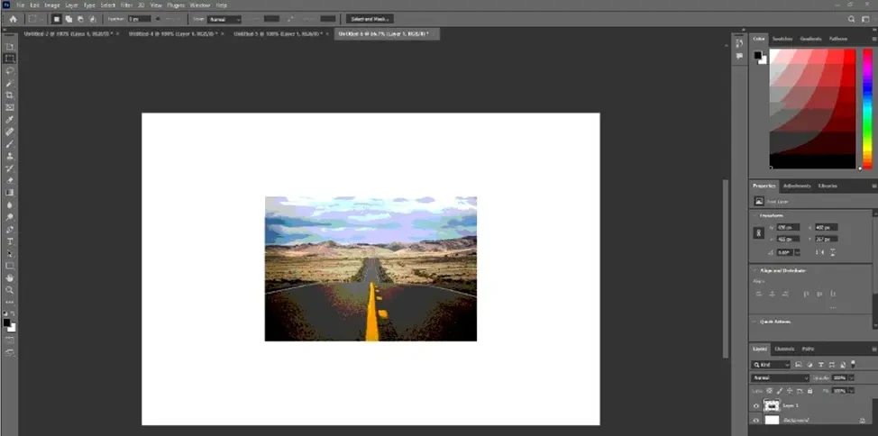
Task: Flip horizontal in Transform section
Action: [819, 252]
